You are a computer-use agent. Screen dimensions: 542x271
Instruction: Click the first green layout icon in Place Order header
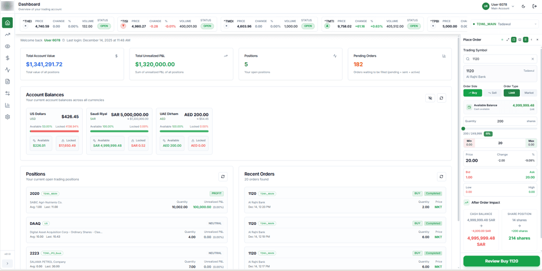(x=514, y=39)
